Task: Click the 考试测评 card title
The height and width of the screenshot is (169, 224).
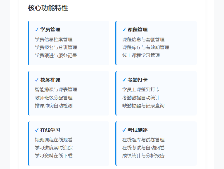Action: (138, 130)
